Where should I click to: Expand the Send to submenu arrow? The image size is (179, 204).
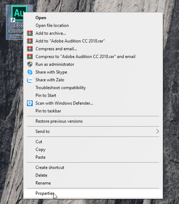[157, 131]
